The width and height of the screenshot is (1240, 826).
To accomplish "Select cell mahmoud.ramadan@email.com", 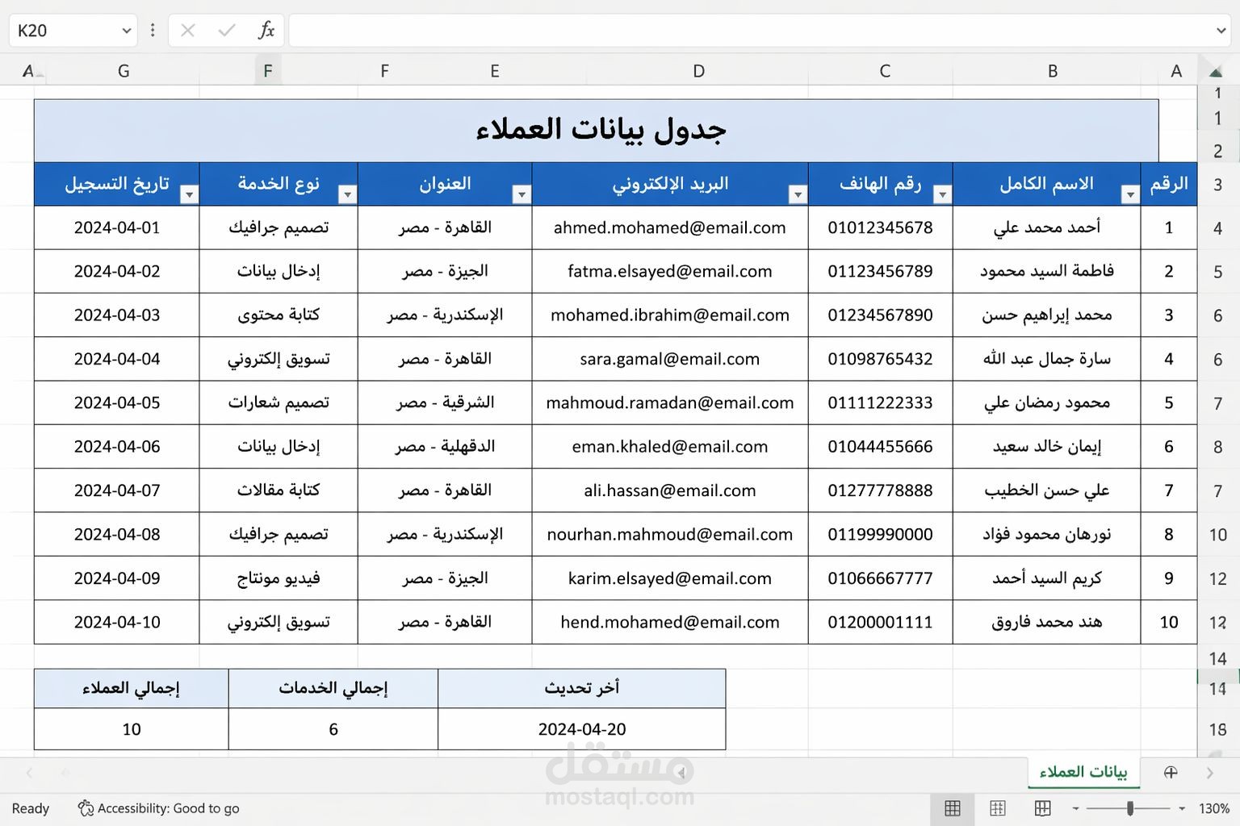I will coord(670,403).
